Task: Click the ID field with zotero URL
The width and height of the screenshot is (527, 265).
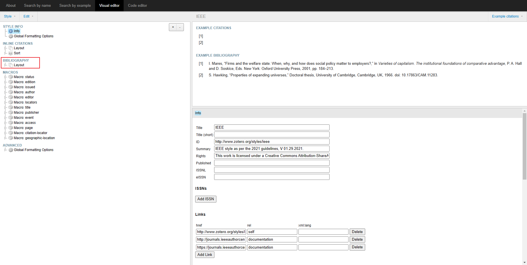Action: pyautogui.click(x=272, y=142)
